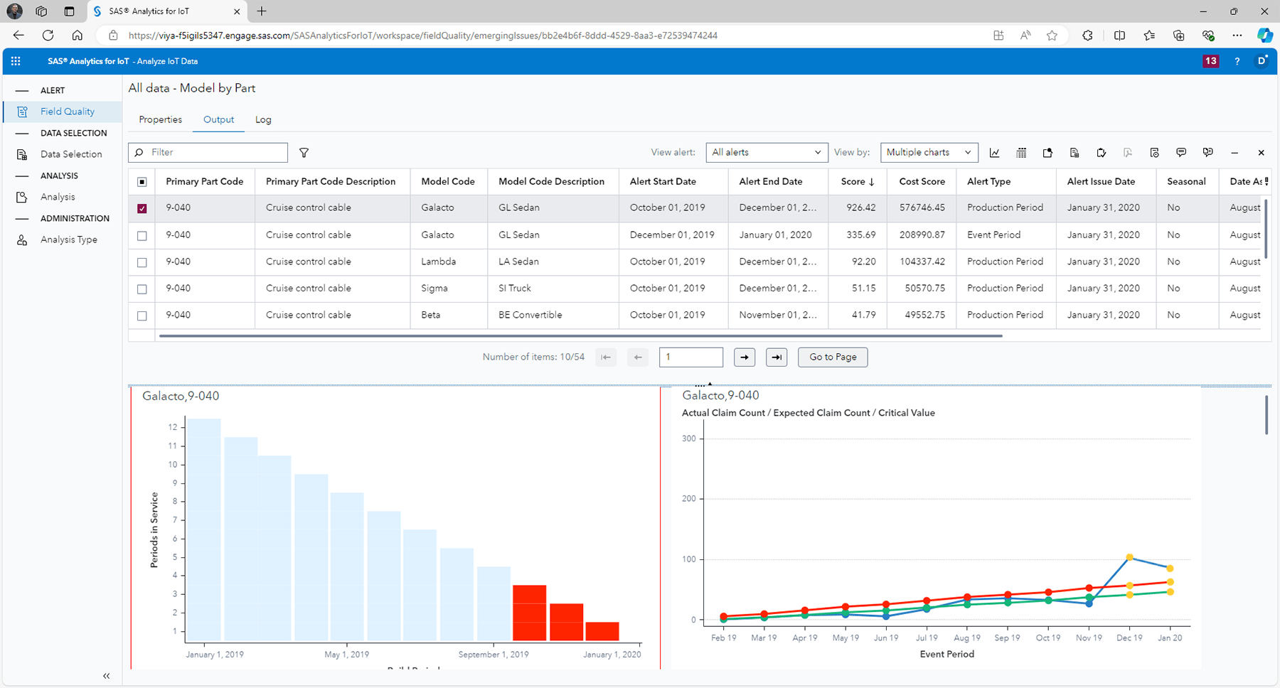
Task: Open the Log tab
Action: (262, 119)
